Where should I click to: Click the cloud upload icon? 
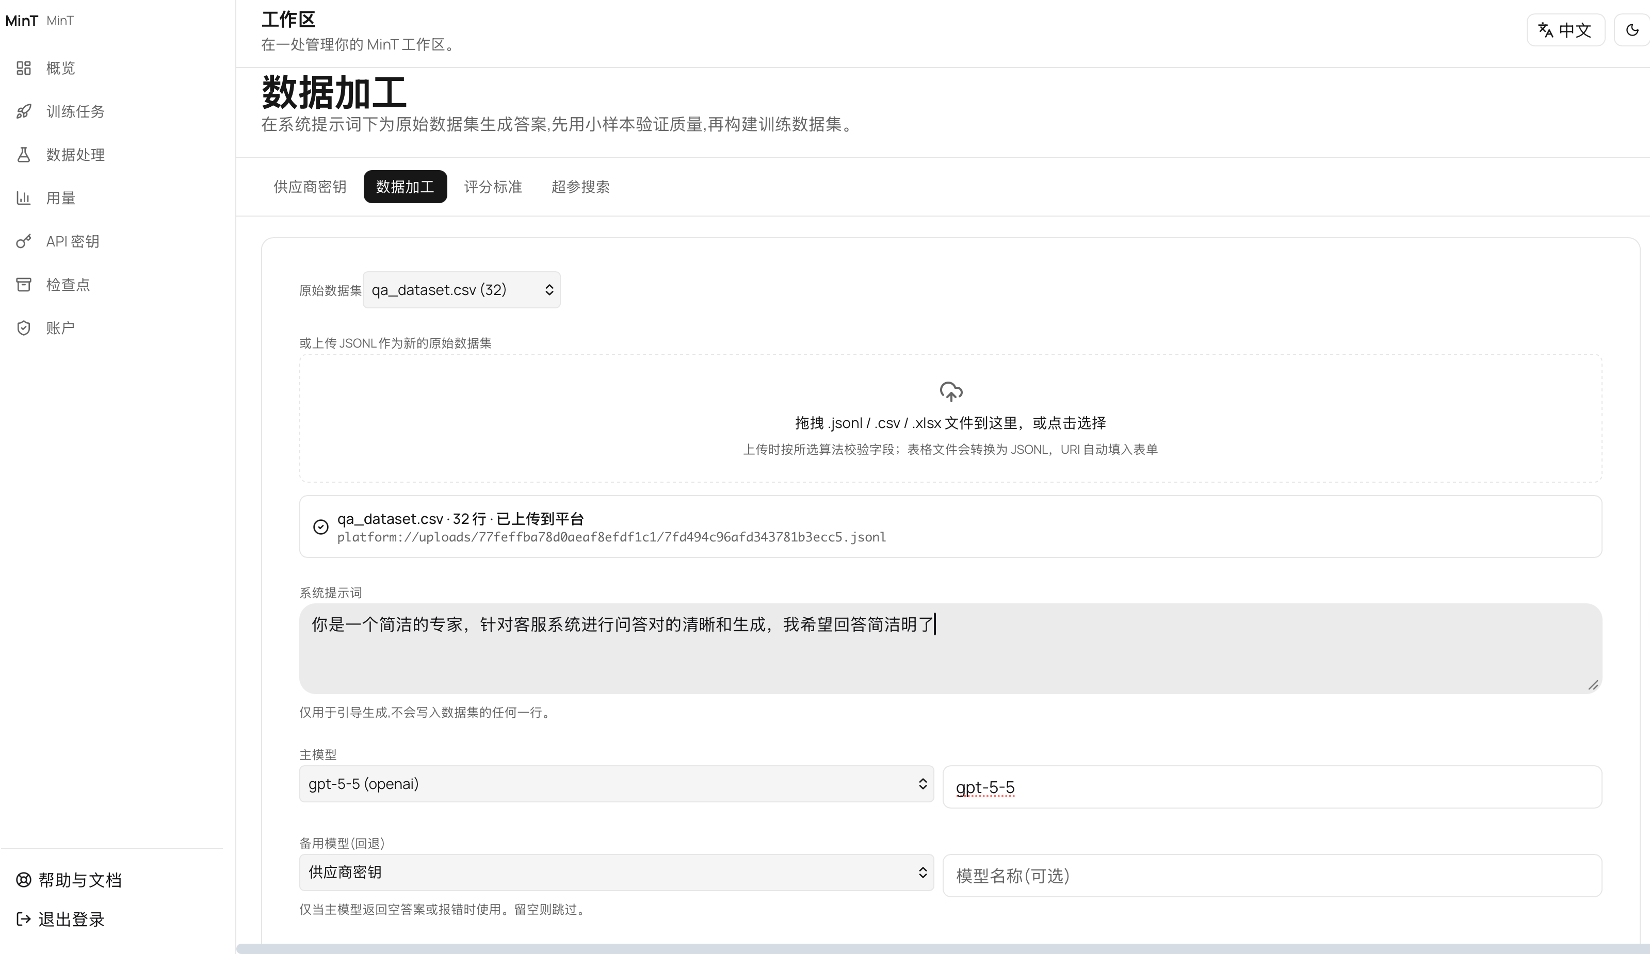tap(951, 391)
